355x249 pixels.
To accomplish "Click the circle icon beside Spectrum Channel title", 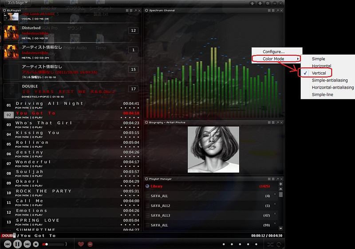I will tap(146, 10).
